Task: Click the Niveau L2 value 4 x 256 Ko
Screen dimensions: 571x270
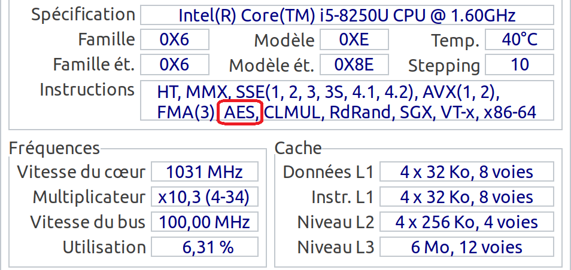Action: click(467, 222)
